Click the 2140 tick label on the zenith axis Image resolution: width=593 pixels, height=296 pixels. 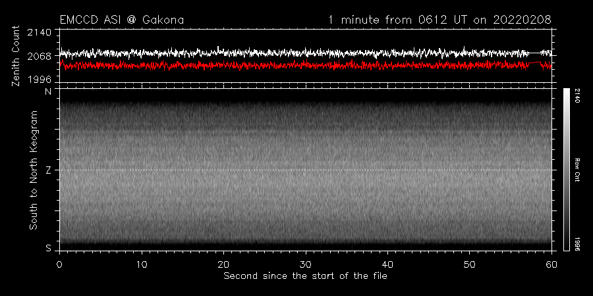[x=40, y=32]
